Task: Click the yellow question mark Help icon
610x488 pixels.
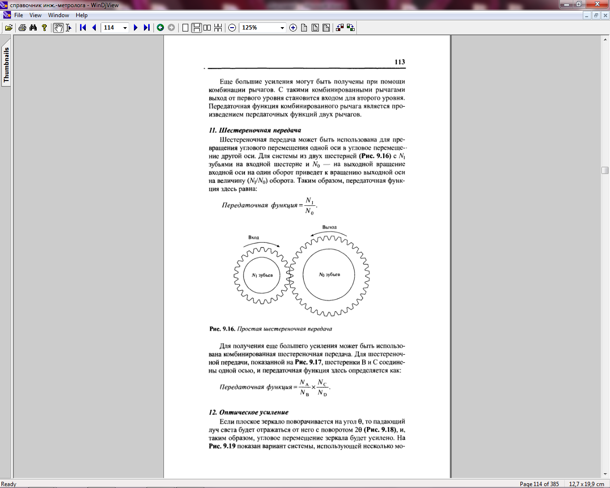Action: click(44, 28)
